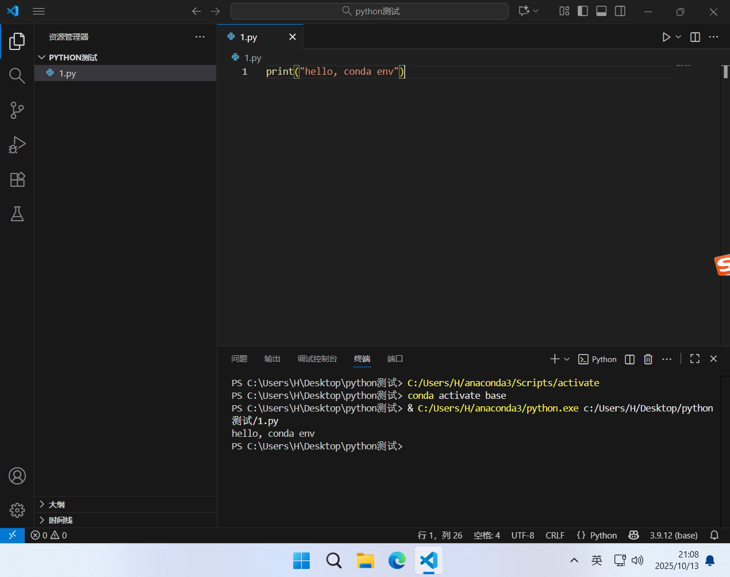Viewport: 730px width, 577px height.
Task: Create a new terminal with plus
Action: [555, 359]
